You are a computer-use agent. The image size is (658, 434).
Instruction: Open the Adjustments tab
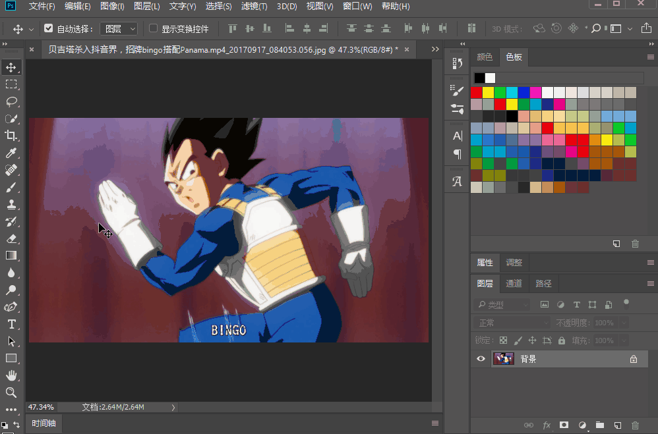tap(514, 263)
